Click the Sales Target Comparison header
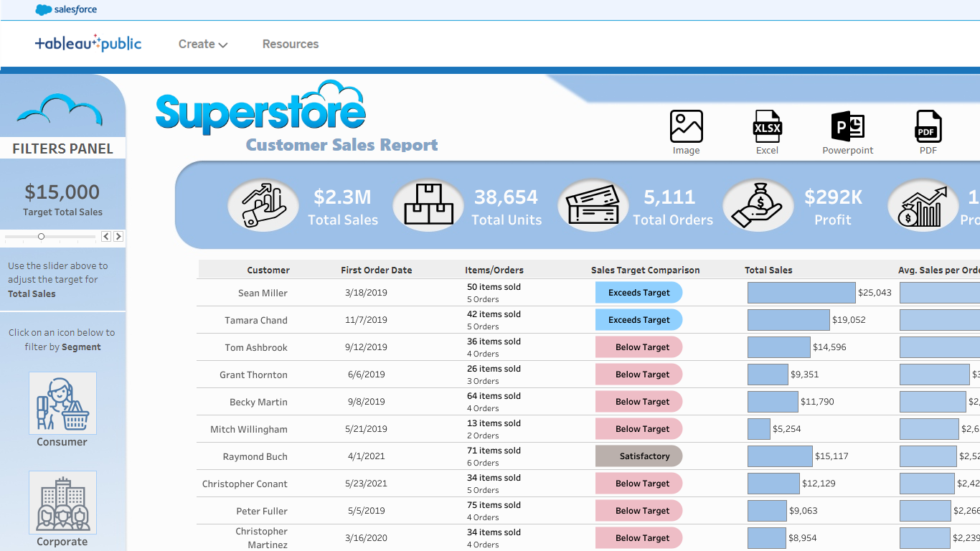 click(645, 270)
